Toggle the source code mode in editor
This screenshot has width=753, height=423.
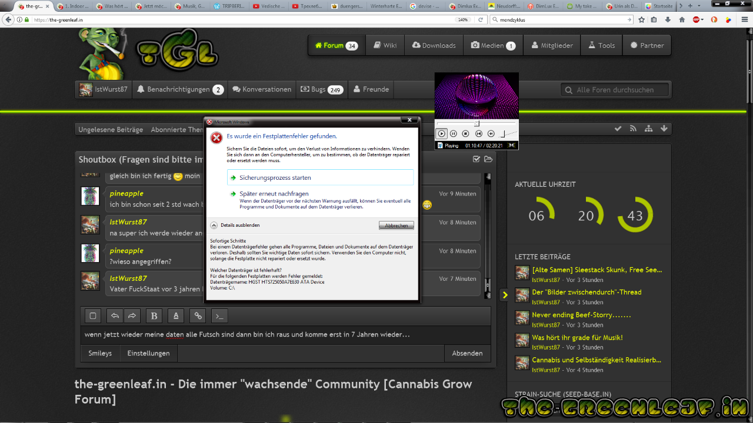click(x=219, y=316)
